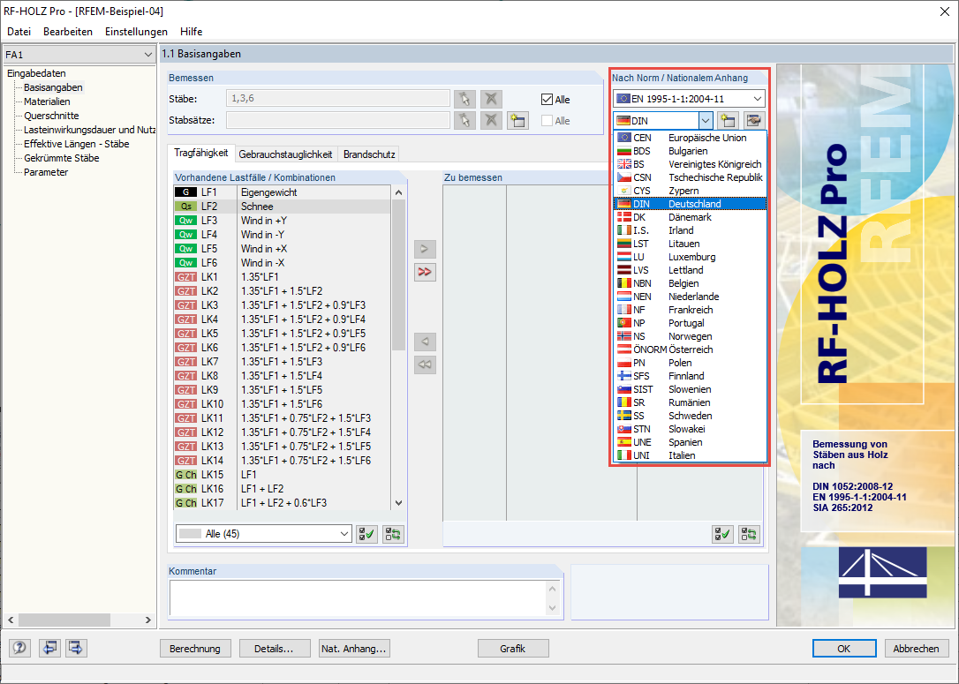Select DIN Deutschland with German flag

690,204
